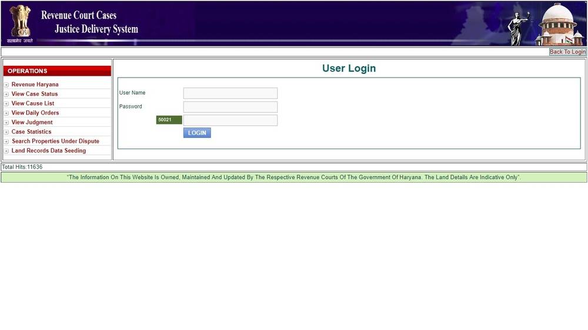Click the Total Hits counter text
588x330 pixels.
pos(22,167)
